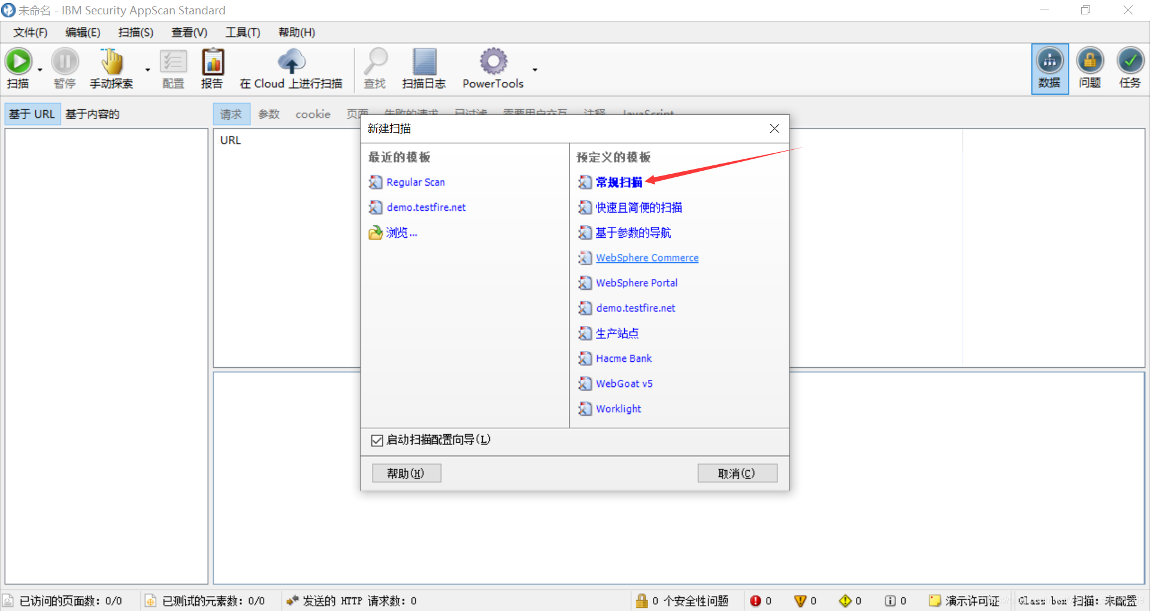Expand the PowerTools dropdown arrow
1150x611 pixels.
pos(535,70)
